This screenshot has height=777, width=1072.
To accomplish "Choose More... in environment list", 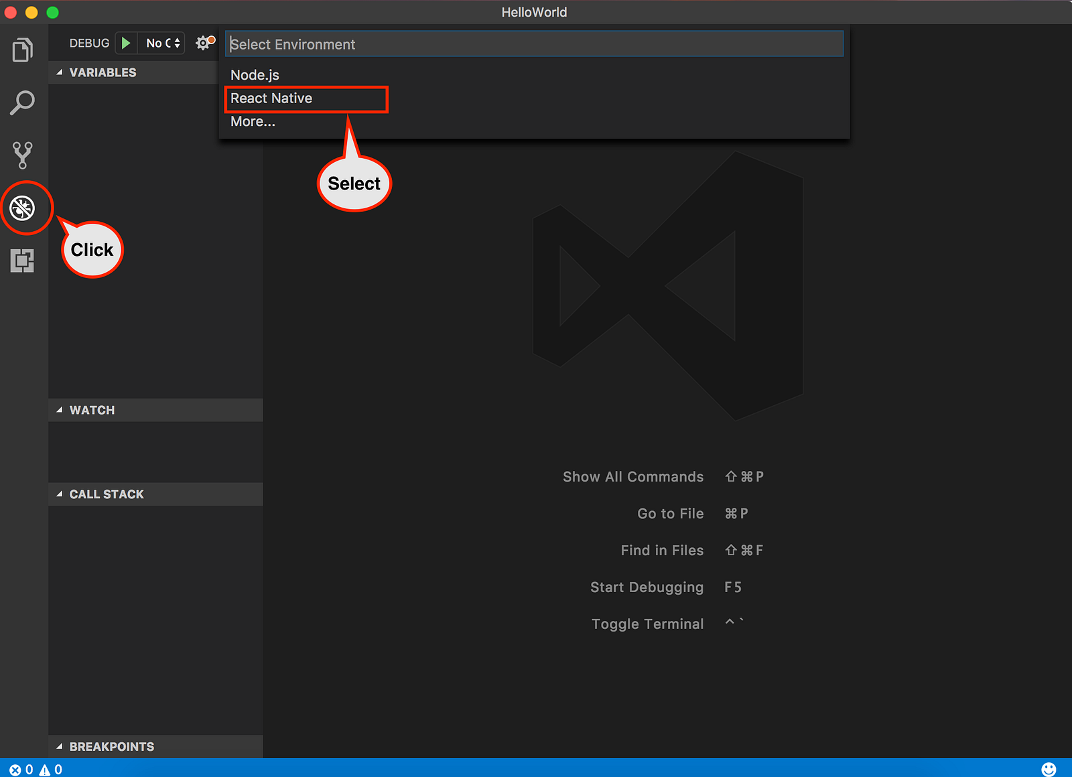I will 534,121.
